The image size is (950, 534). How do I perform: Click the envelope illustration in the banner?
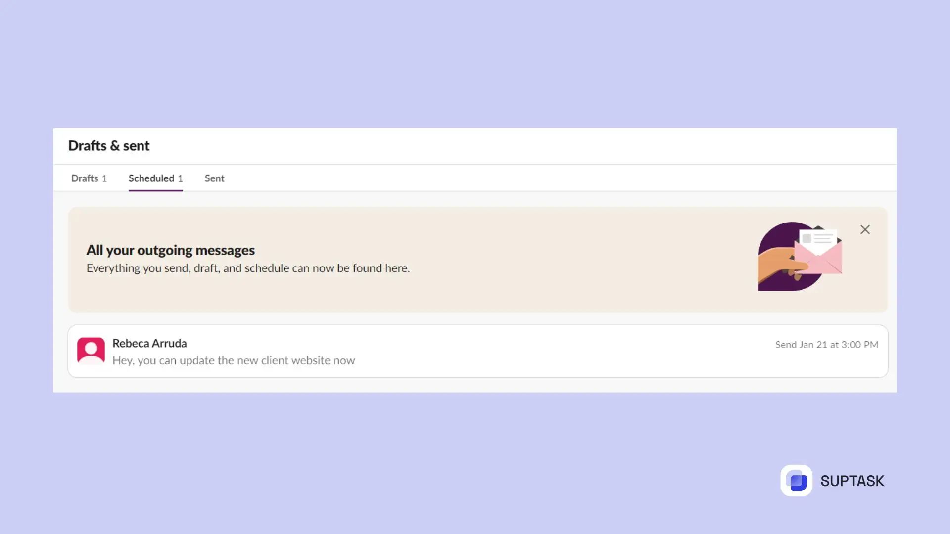pyautogui.click(x=816, y=252)
